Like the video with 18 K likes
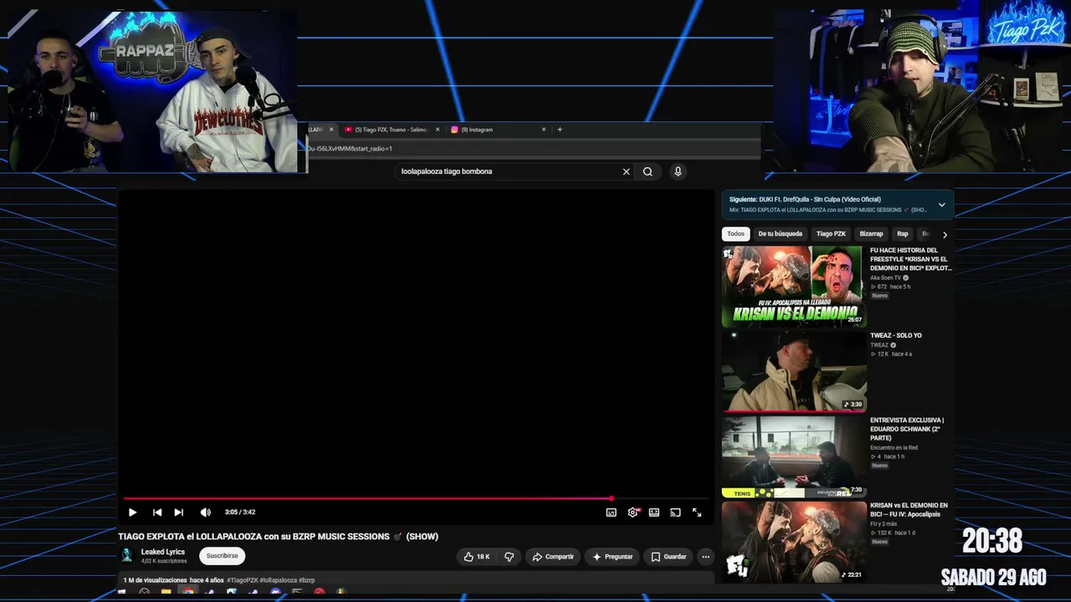1071x602 pixels. click(476, 557)
